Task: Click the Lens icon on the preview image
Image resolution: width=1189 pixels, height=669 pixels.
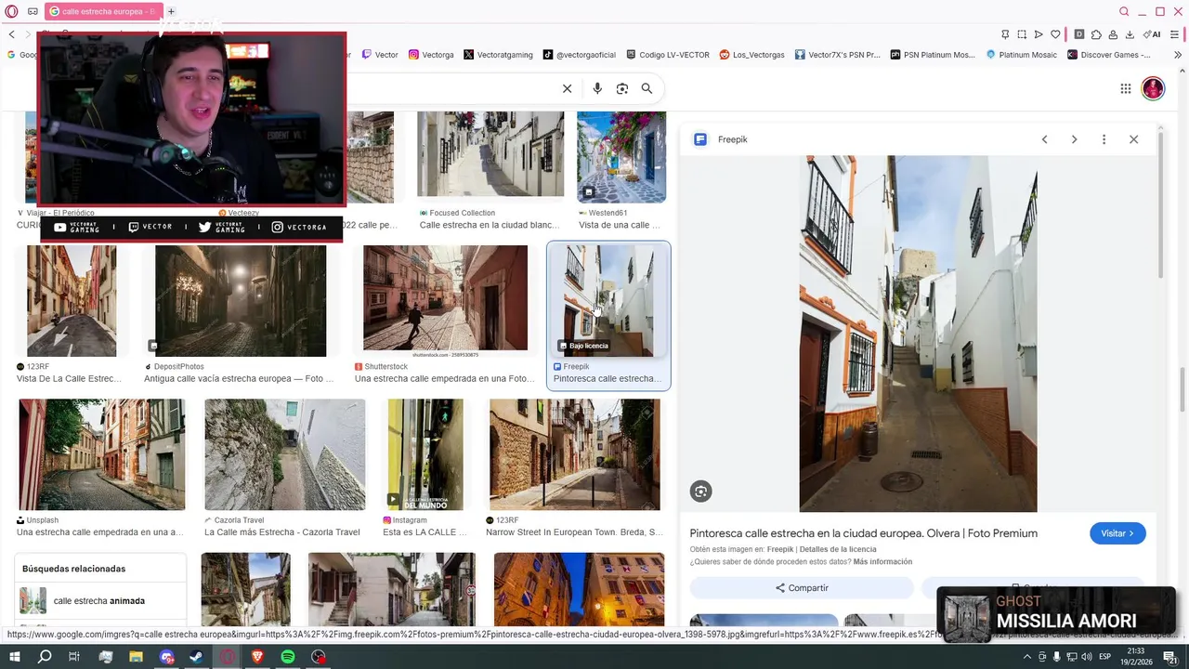Action: tap(700, 492)
